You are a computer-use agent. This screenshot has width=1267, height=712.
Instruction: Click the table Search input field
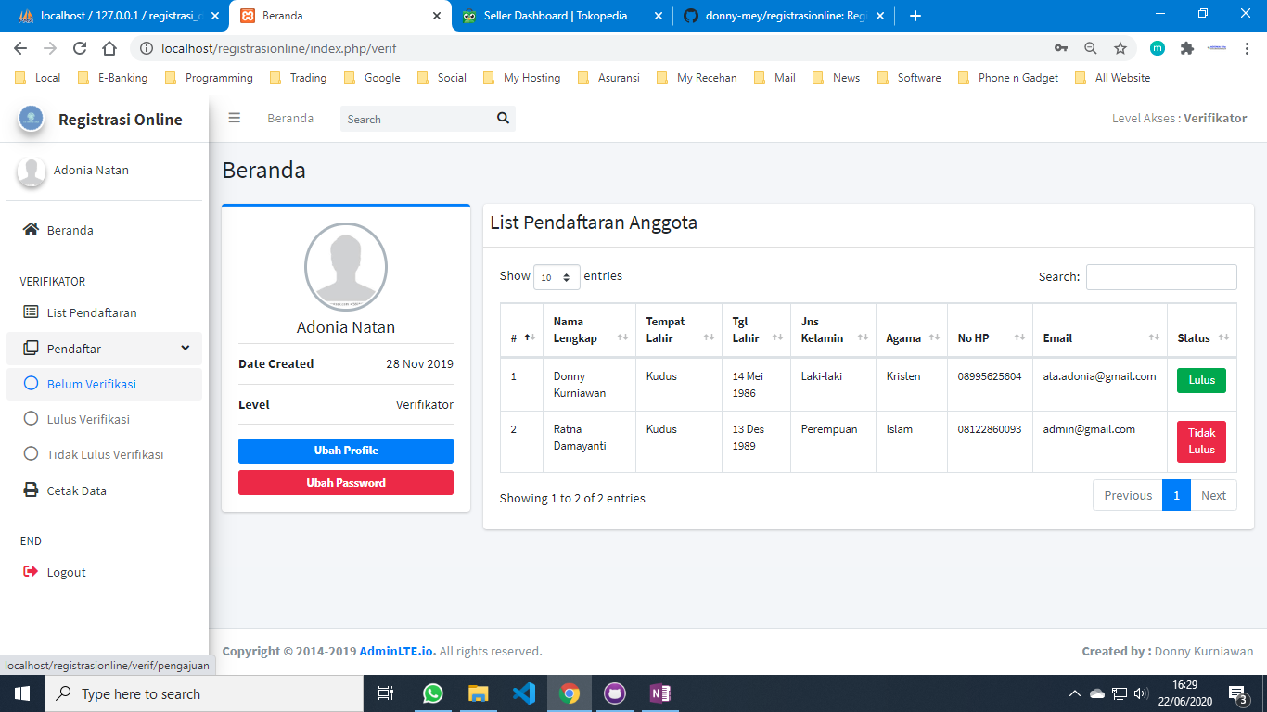pos(1160,277)
